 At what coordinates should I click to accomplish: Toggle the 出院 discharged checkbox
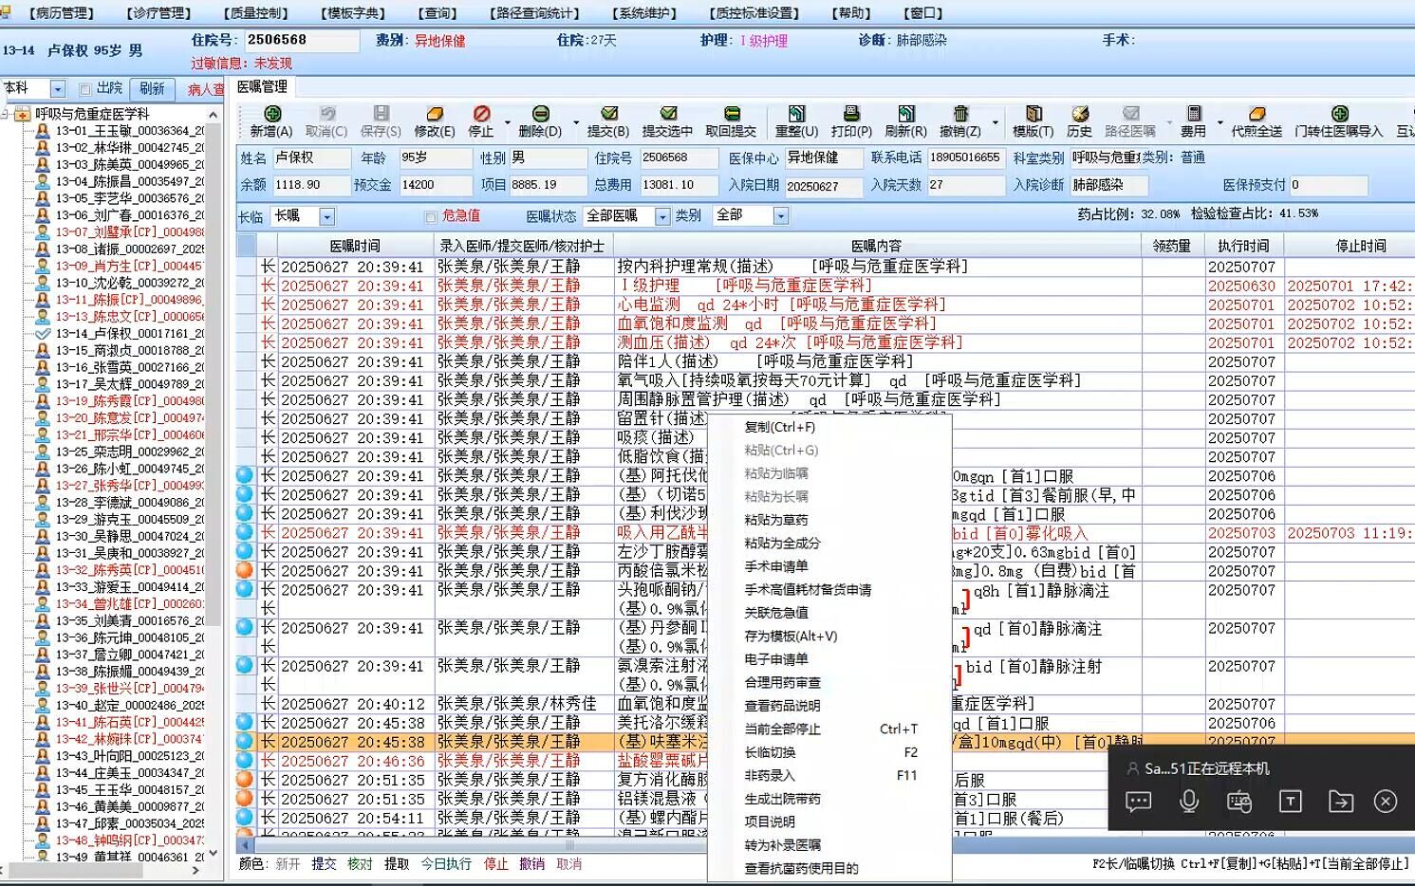[85, 89]
